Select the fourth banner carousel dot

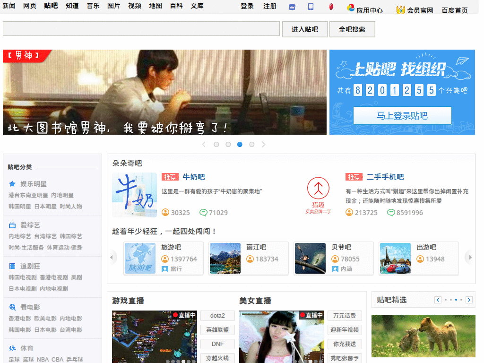pyautogui.click(x=252, y=145)
